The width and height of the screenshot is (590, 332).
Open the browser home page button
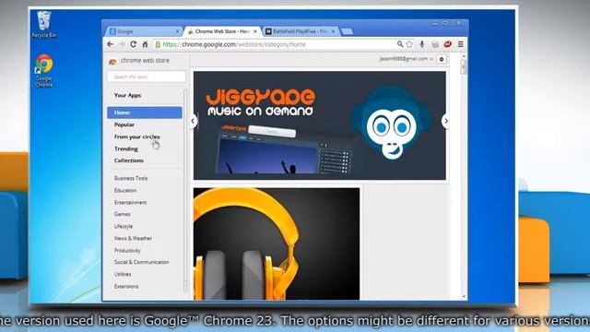click(x=145, y=44)
